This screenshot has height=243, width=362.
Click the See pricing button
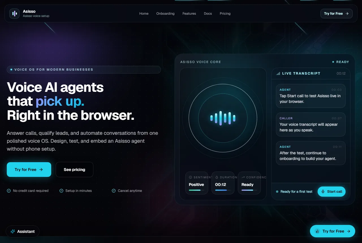click(x=74, y=170)
